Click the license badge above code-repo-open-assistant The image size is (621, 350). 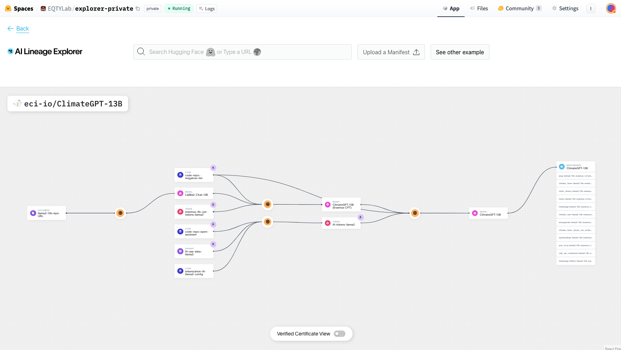coord(213,224)
